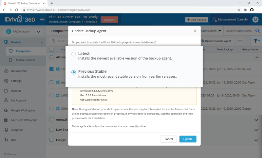Choose the Previous Stable radio option

(74, 72)
